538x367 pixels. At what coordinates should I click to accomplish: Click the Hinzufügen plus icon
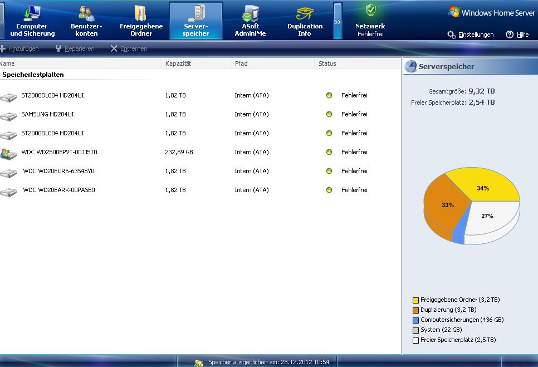click(3, 48)
